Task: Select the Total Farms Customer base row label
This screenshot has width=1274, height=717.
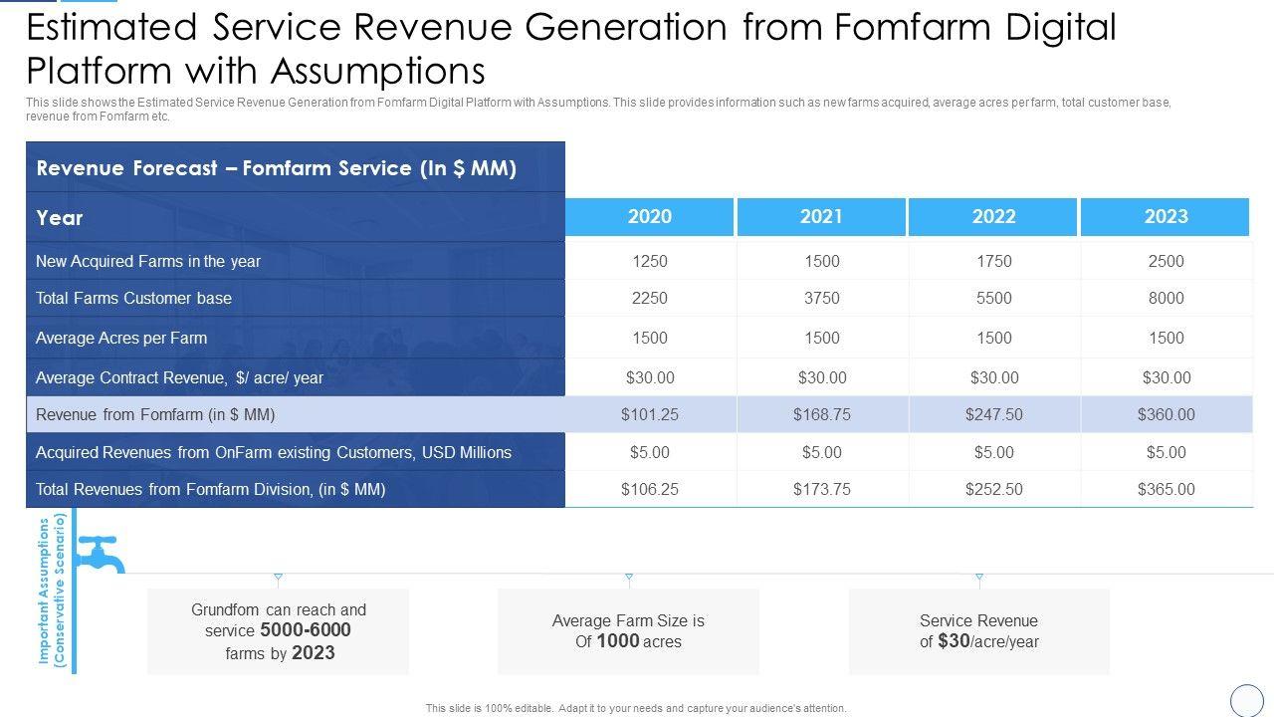Action: [133, 298]
